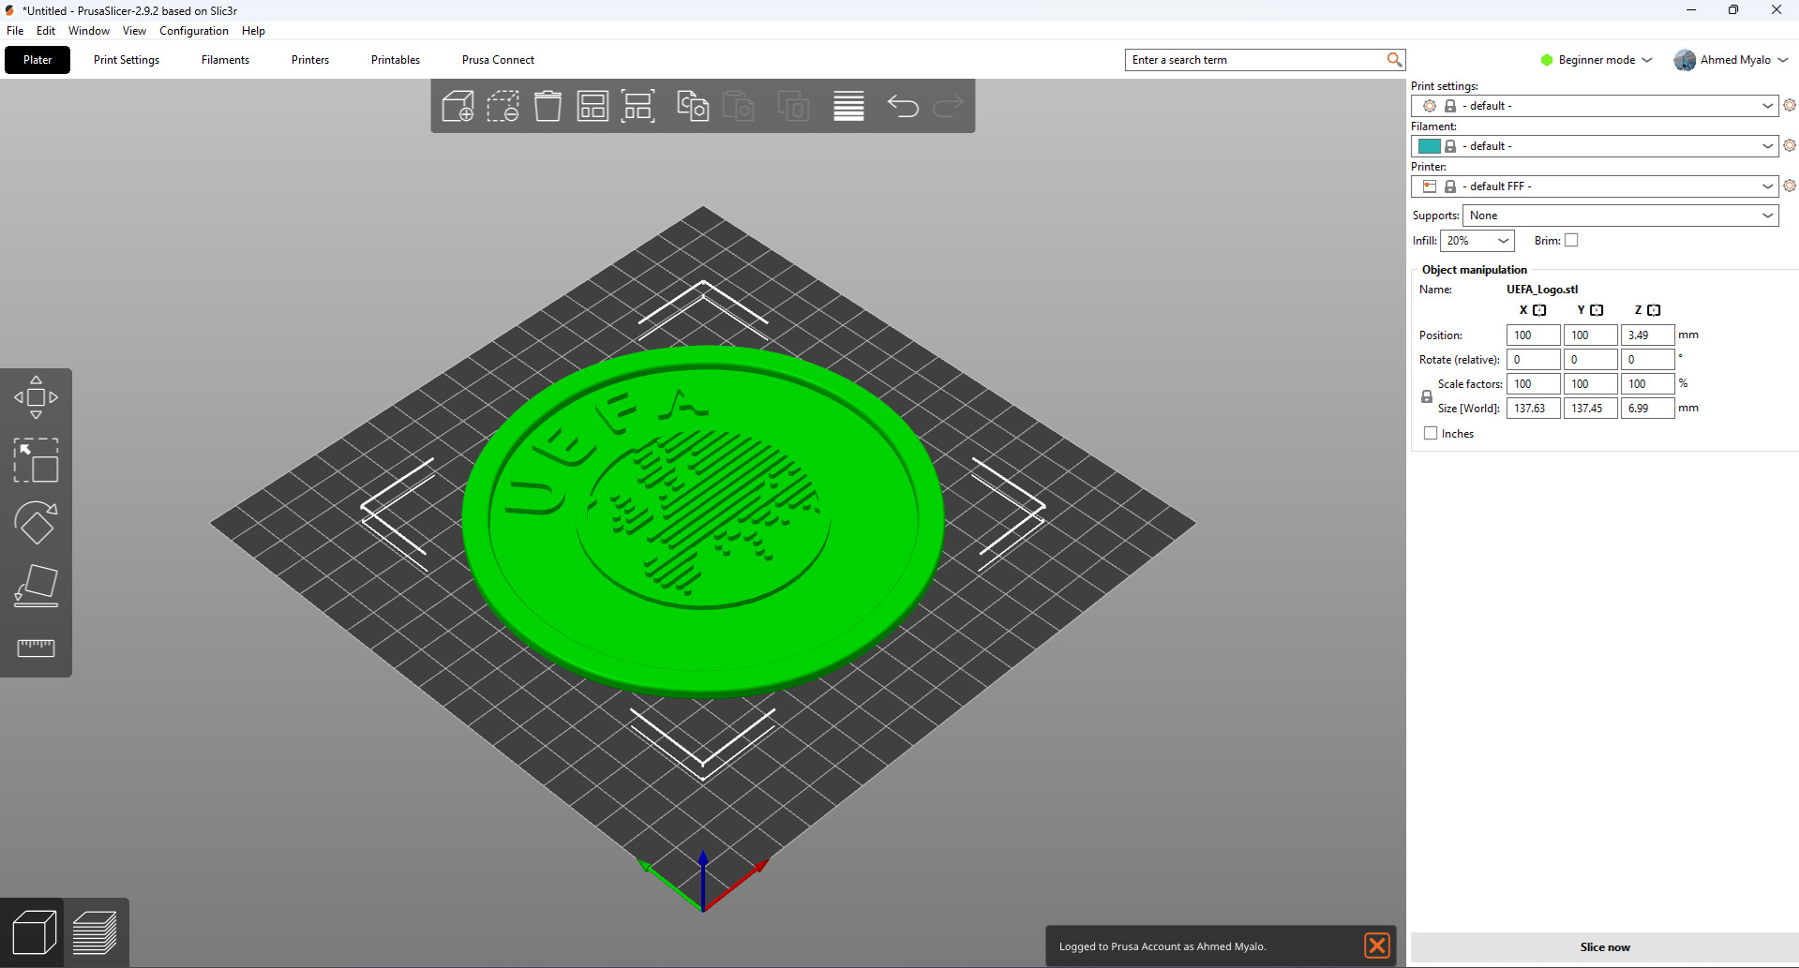
Task: Switch to 3D editor view cube
Action: [x=34, y=932]
